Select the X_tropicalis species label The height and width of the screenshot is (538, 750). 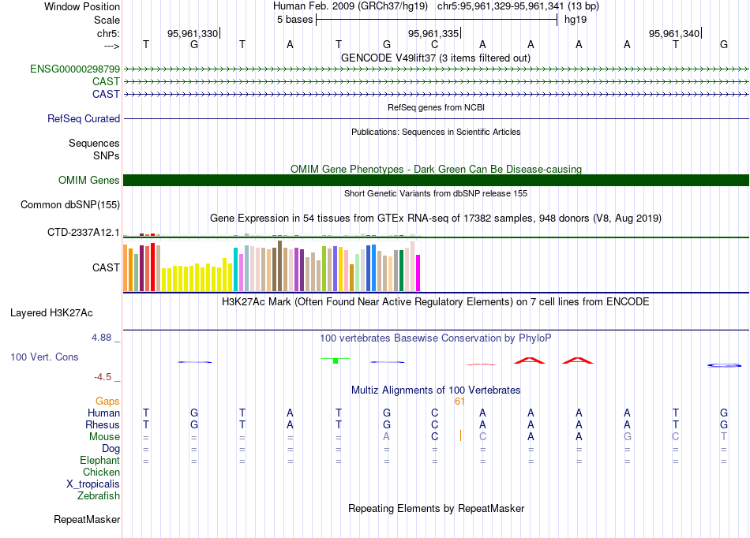tap(93, 484)
